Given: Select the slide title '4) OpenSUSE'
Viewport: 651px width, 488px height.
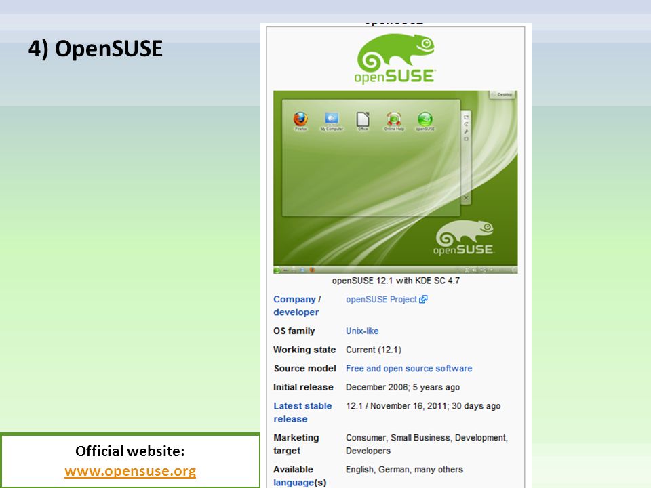Looking at the screenshot, I should pyautogui.click(x=96, y=49).
